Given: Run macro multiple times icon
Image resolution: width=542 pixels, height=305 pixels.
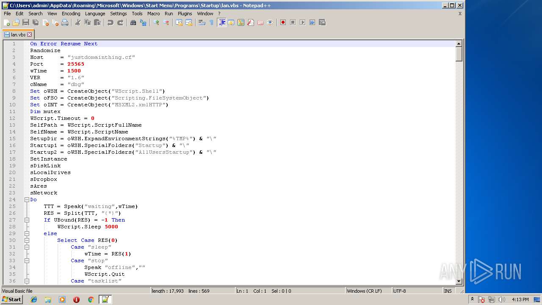Looking at the screenshot, I should (312, 22).
